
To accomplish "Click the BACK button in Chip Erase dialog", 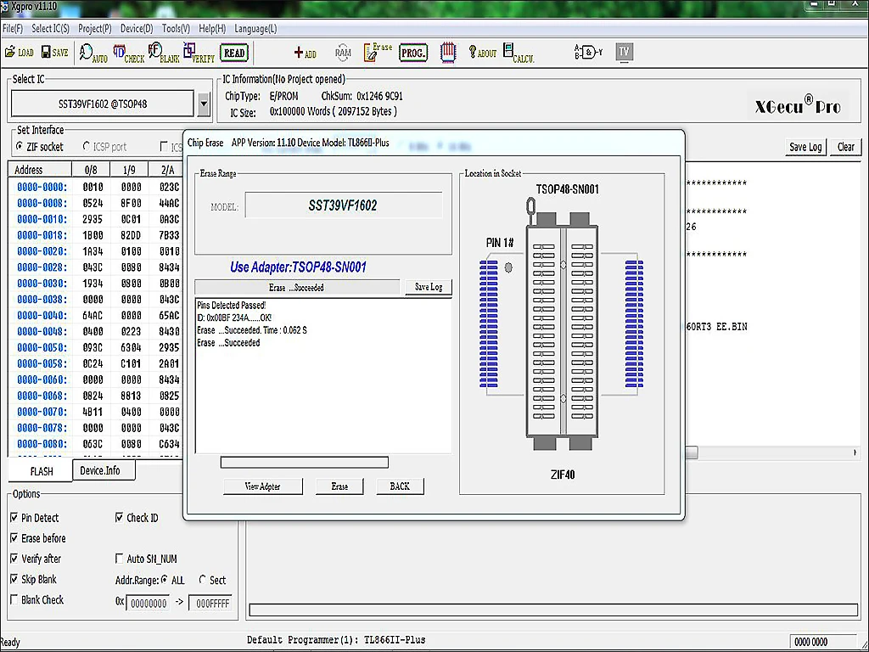I will pyautogui.click(x=400, y=486).
